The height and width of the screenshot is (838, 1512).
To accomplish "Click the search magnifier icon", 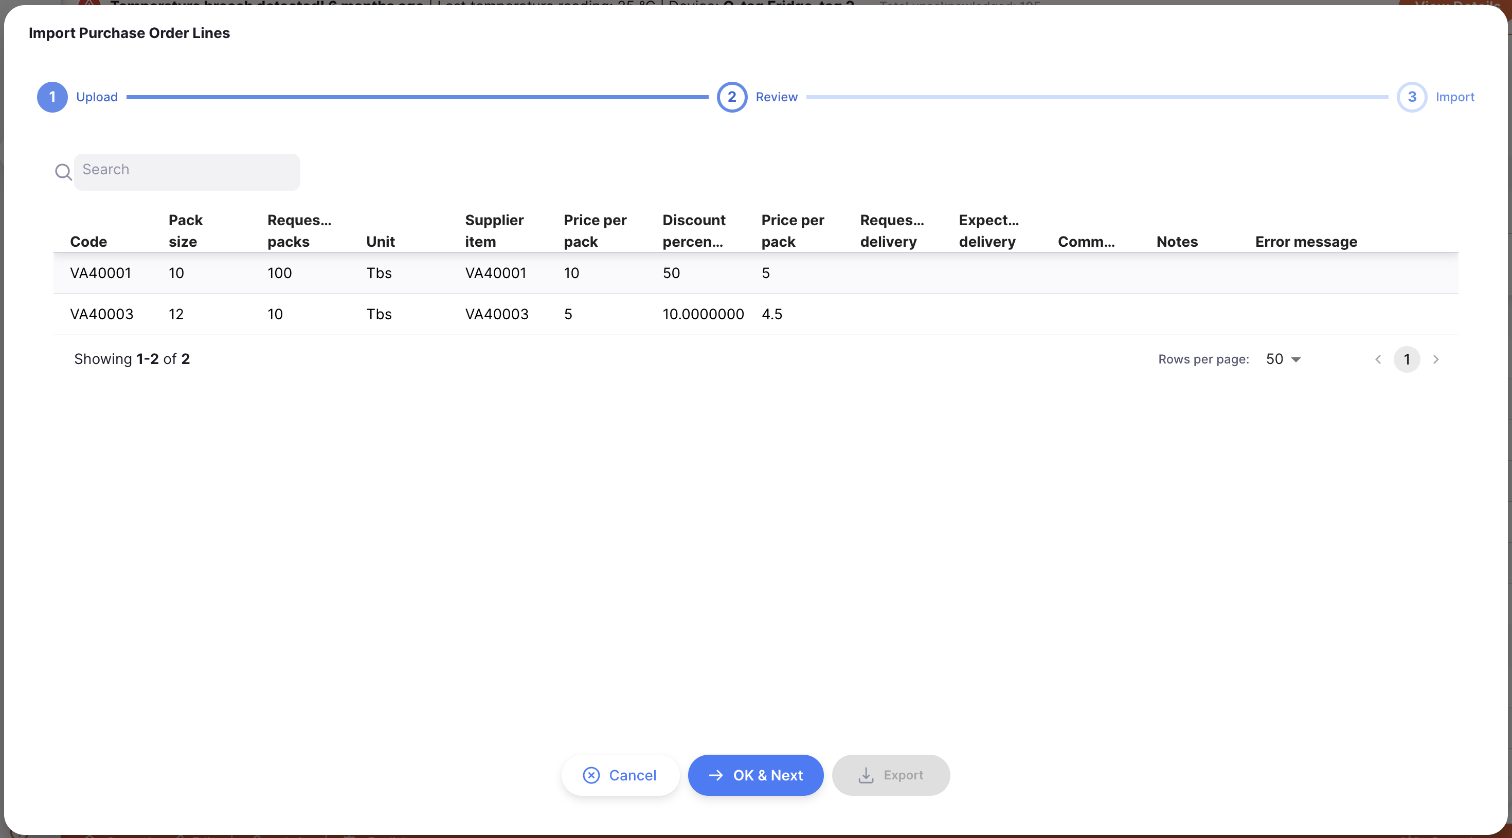I will coord(63,172).
